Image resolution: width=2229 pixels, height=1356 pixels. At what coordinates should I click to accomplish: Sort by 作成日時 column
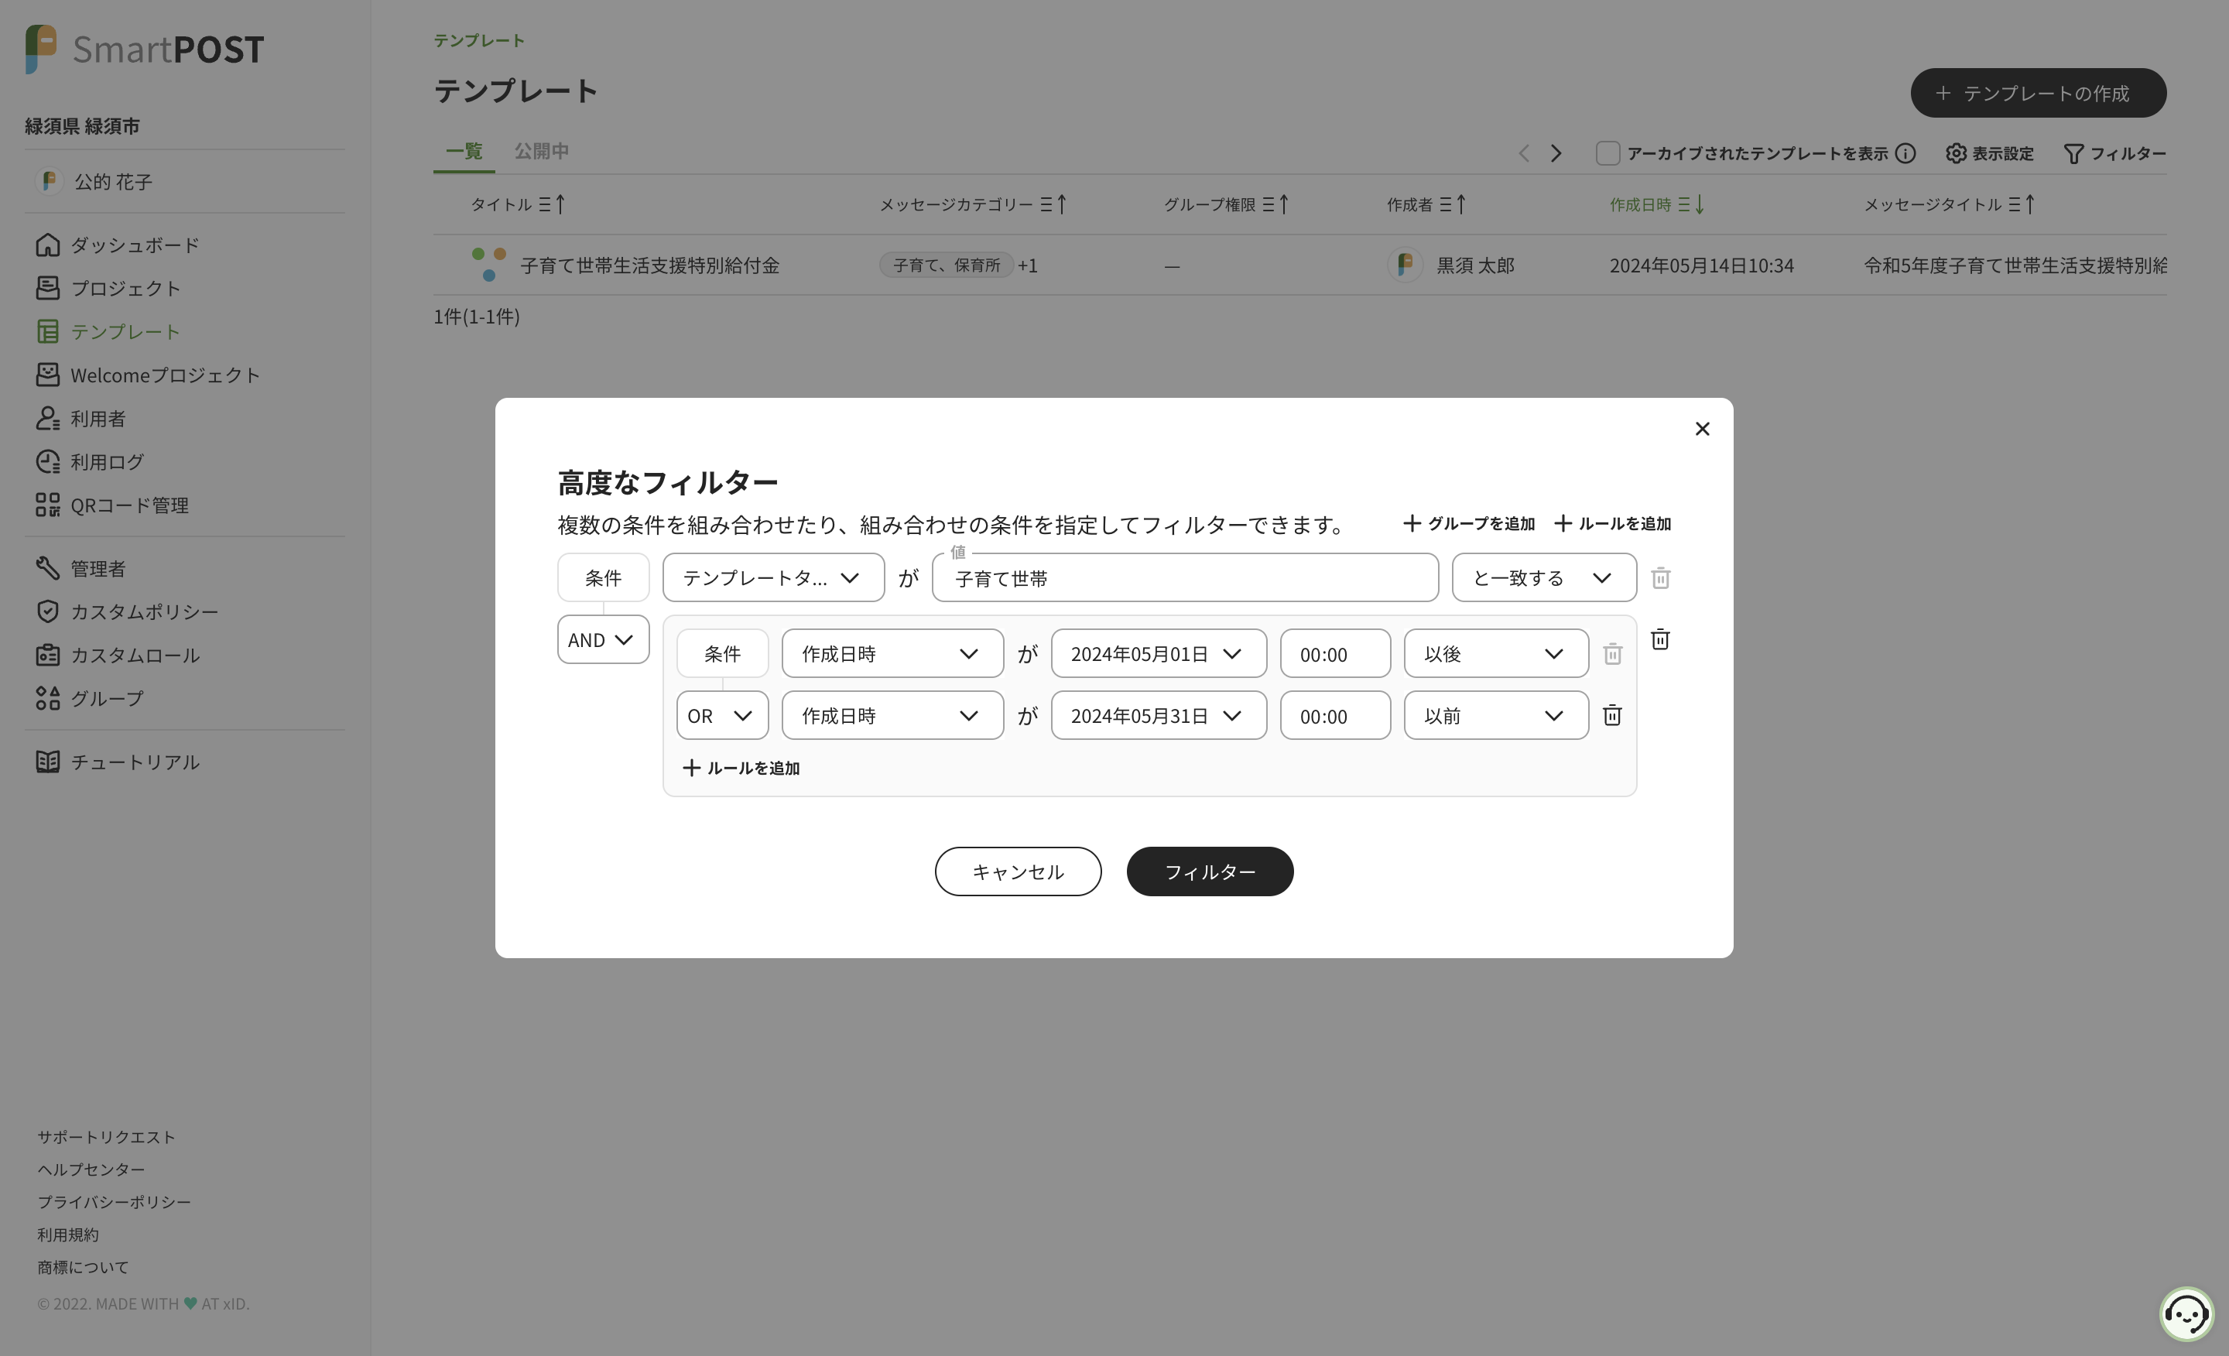(1657, 204)
